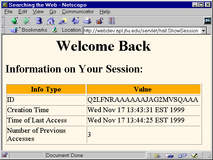Open the My Netscape guide icon
Image resolution: width=213 pixels, height=160 pixels.
pos(75,21)
